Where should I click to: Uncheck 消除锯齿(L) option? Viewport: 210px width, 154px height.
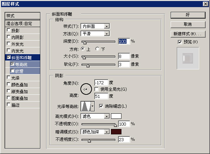[x=101, y=106]
